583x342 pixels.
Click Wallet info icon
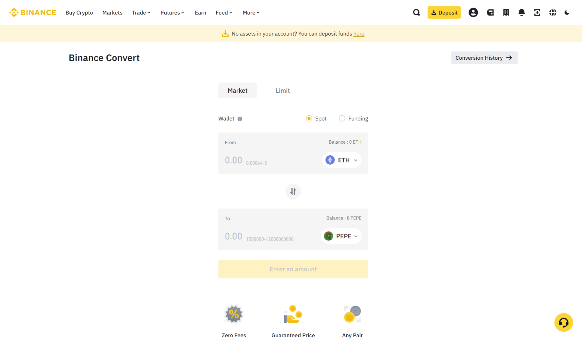(240, 119)
